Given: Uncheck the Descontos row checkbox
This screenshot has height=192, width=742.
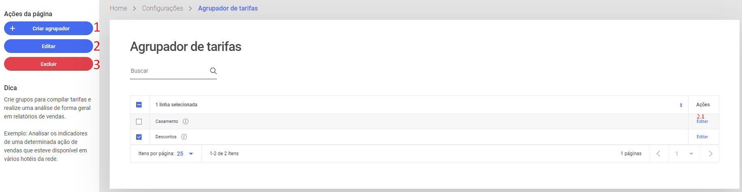Looking at the screenshot, I should tap(139, 137).
